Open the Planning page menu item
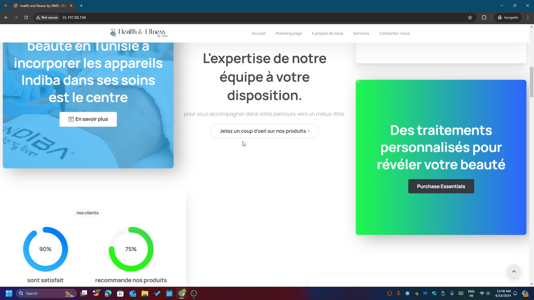 pyautogui.click(x=288, y=33)
